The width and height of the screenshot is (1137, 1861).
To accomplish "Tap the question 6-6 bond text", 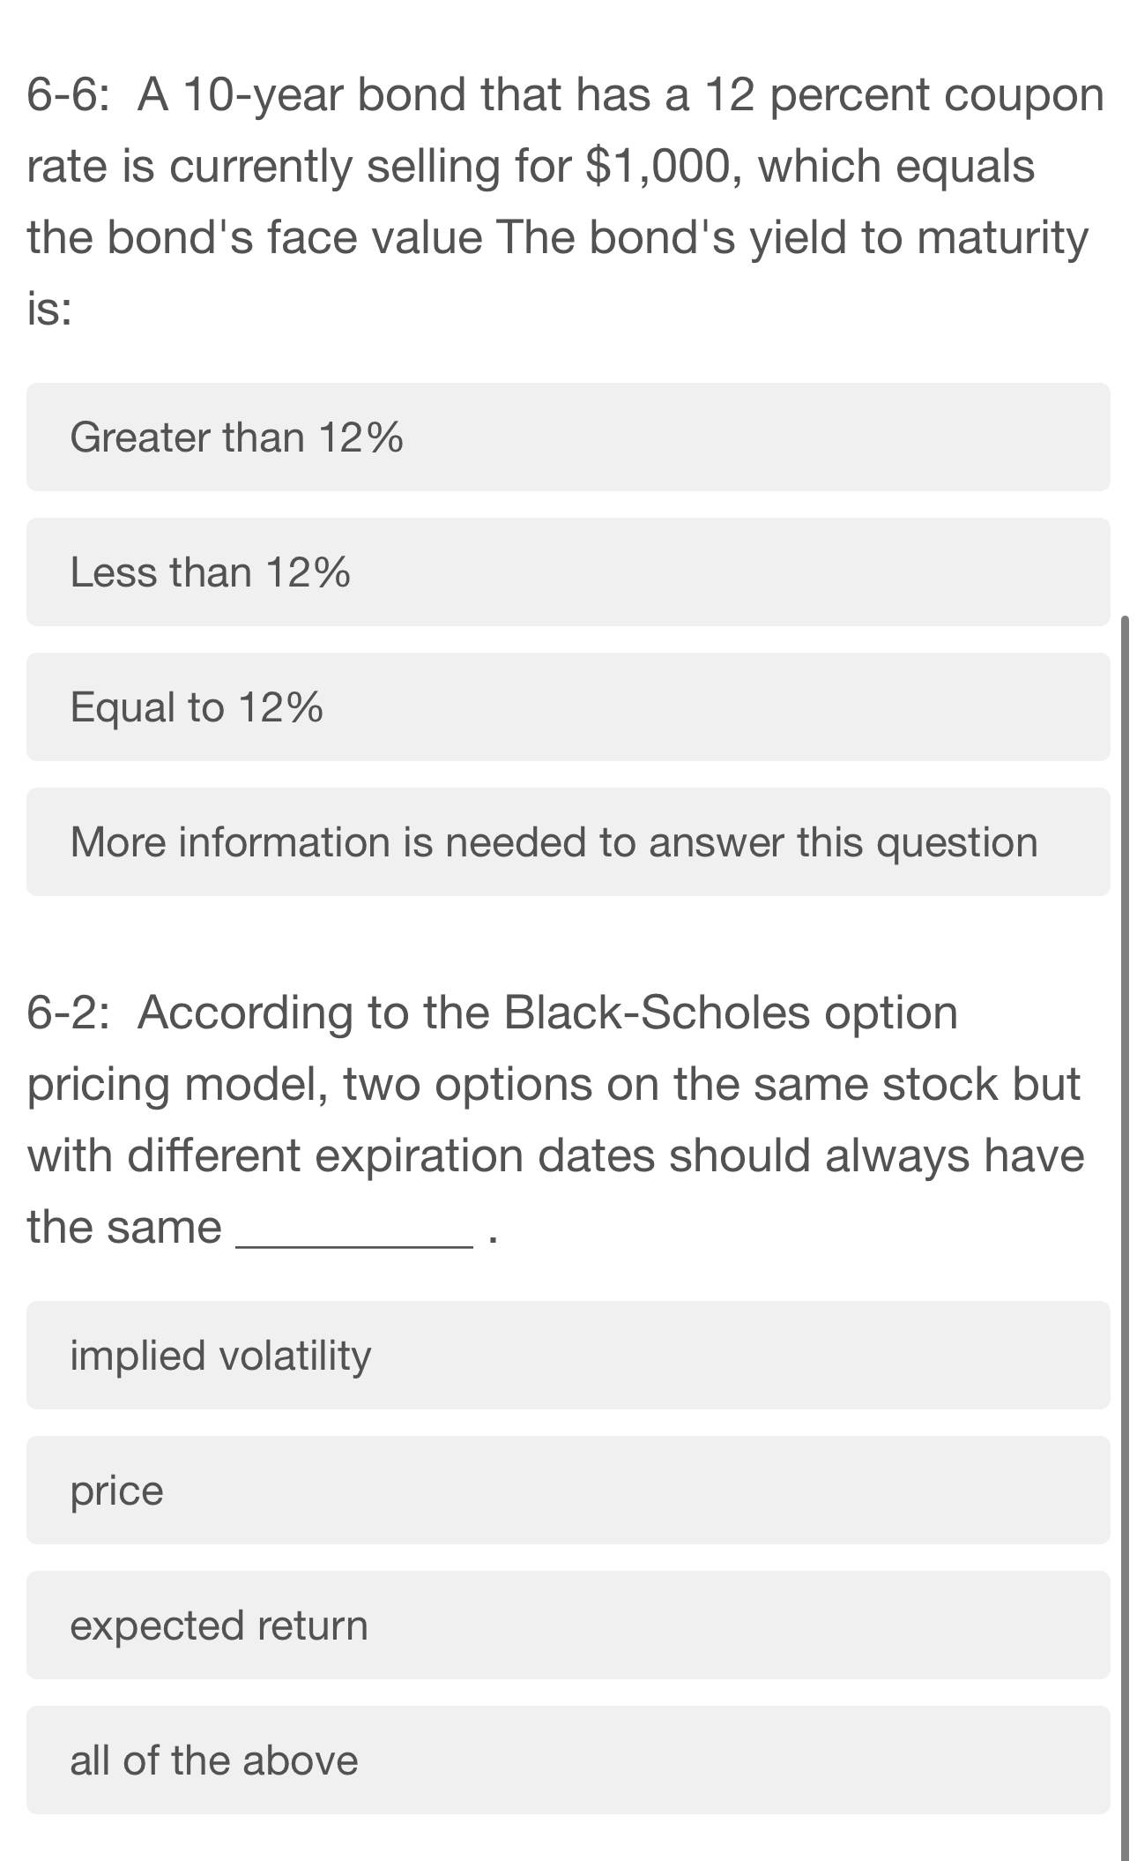I will 564,201.
